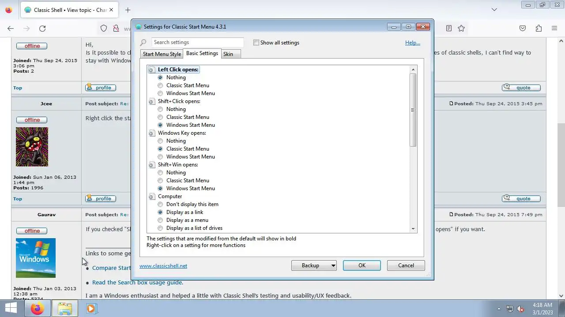The image size is (565, 317).
Task: Click the network tray icon
Action: (x=510, y=309)
